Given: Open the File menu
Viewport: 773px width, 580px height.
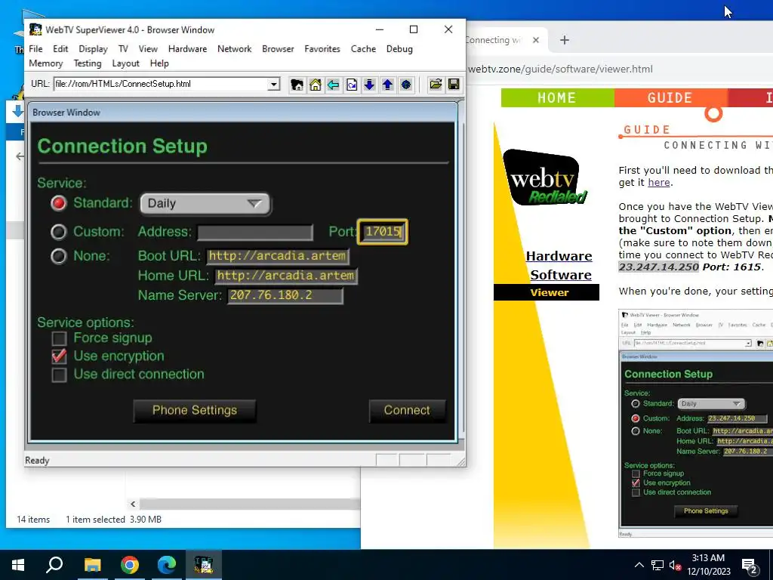Looking at the screenshot, I should click(x=35, y=49).
